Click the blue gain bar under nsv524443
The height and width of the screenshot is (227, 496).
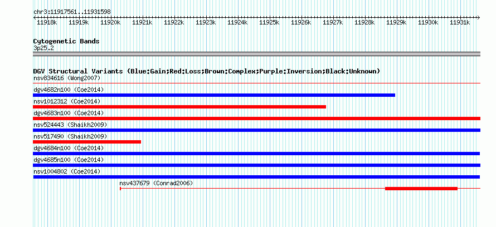pos(256,130)
